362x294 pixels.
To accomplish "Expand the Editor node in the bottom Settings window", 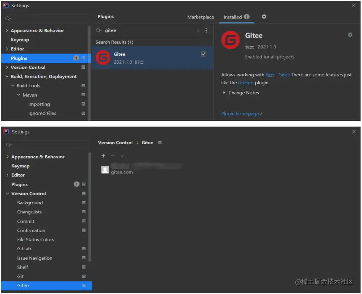I will 7,175.
